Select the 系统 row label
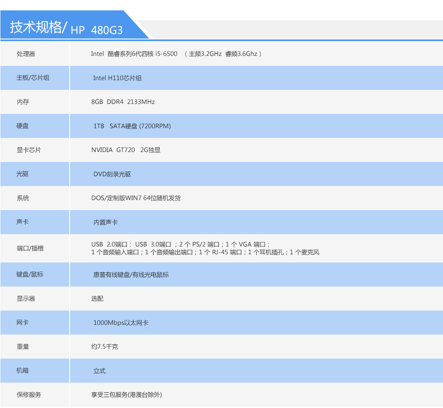Viewport: 443px width, 408px height. tap(23, 198)
